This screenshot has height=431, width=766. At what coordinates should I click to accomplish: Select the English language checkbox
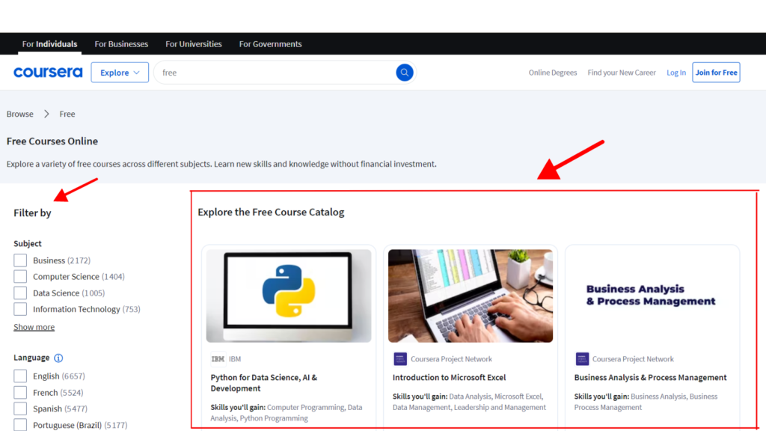click(x=20, y=376)
